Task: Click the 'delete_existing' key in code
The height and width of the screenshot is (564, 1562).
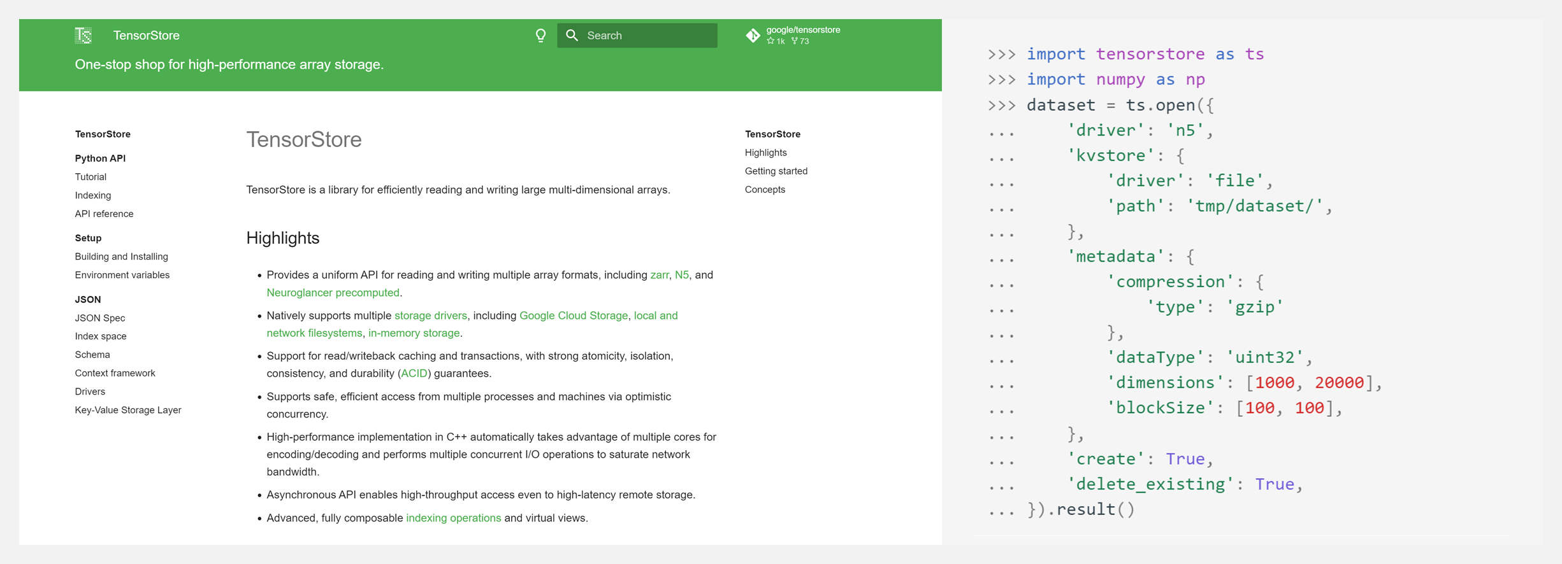Action: point(1151,484)
